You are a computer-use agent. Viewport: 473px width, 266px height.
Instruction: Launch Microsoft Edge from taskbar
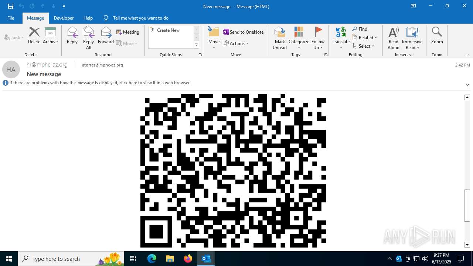click(x=152, y=259)
